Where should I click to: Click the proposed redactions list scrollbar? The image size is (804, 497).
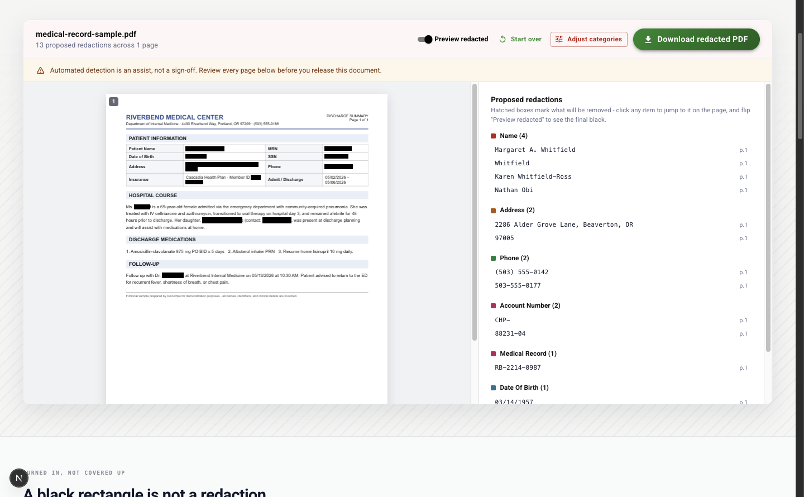pyautogui.click(x=768, y=218)
